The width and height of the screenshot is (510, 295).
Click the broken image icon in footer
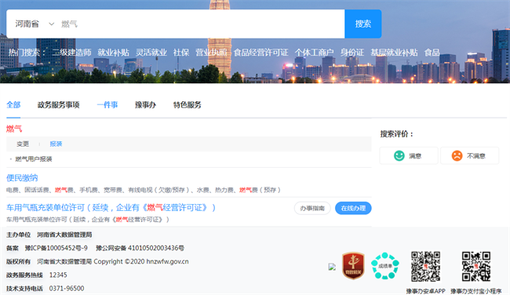coord(332,267)
